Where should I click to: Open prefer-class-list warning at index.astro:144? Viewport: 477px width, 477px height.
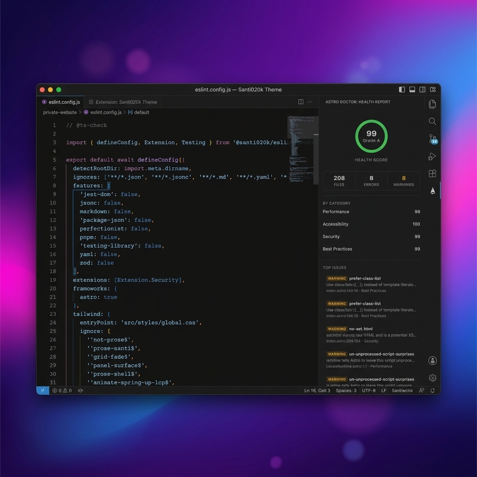coord(371,310)
